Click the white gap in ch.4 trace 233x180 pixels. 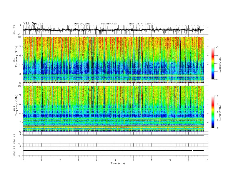(192, 151)
